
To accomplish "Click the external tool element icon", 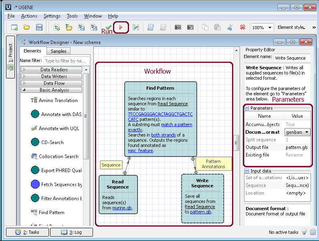I will click(x=178, y=27).
